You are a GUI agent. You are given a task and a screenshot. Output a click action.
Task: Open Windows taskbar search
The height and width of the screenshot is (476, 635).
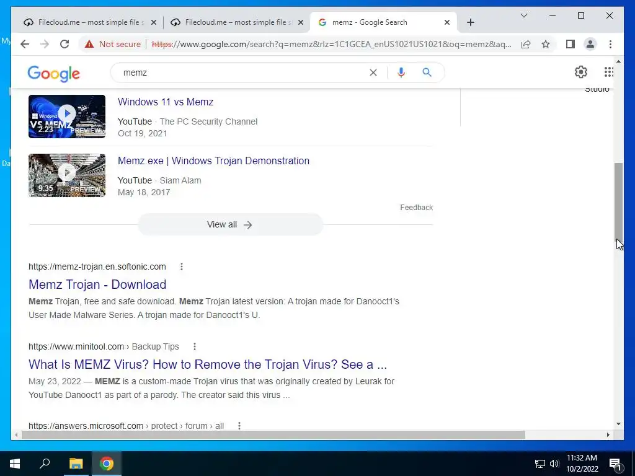(45, 464)
